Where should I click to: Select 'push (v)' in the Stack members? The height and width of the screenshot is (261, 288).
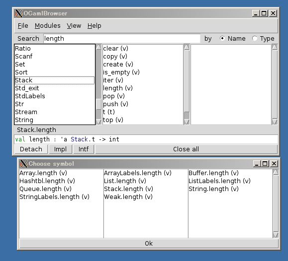(x=143, y=104)
